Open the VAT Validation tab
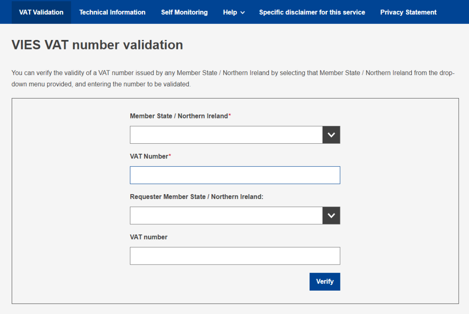Viewport: 469px width, 314px height. (x=41, y=12)
